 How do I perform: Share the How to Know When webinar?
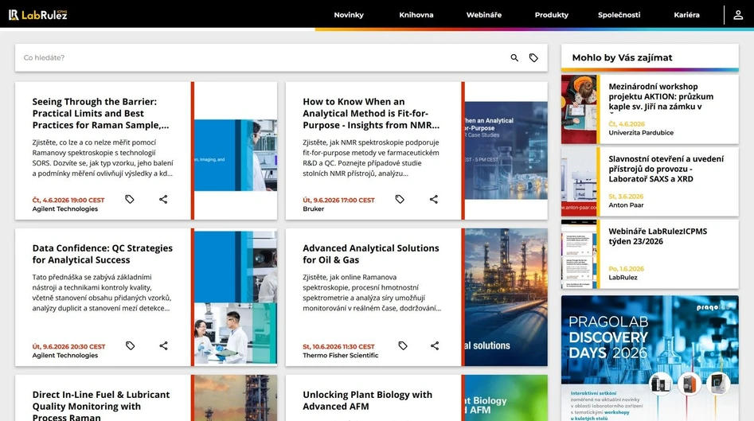click(434, 199)
